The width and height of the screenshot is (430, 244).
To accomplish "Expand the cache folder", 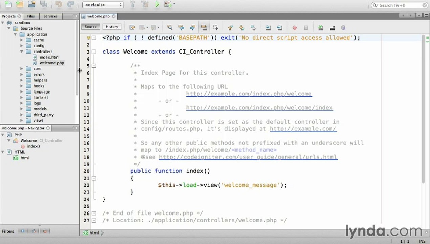I will pos(22,40).
